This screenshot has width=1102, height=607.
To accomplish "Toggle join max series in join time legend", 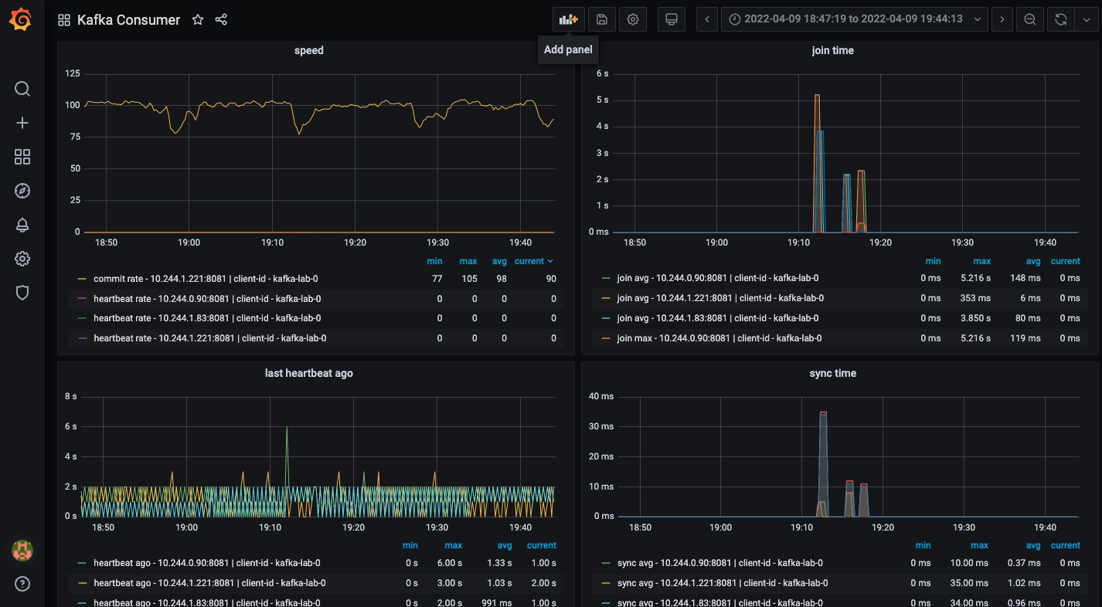I will (x=719, y=338).
